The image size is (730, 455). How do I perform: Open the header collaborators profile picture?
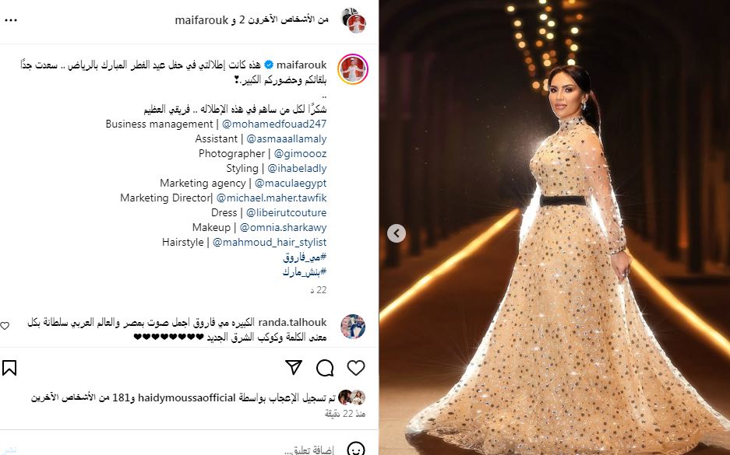pyautogui.click(x=354, y=20)
